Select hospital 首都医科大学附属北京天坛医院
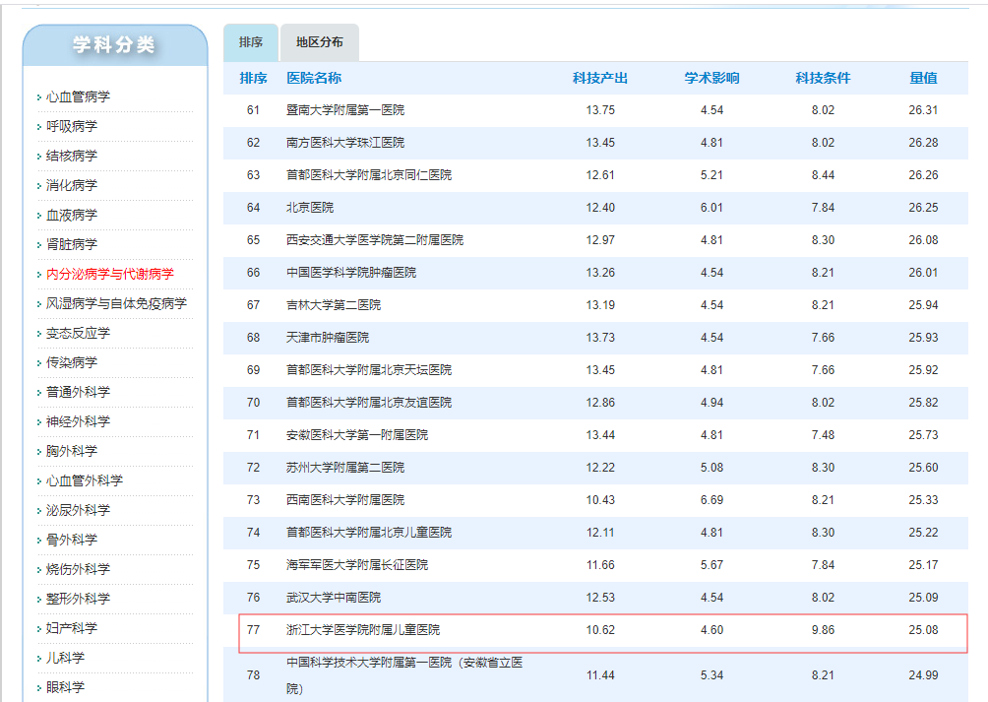 point(369,370)
